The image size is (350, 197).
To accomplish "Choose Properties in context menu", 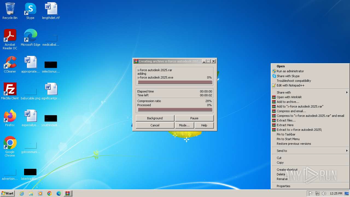I will (310, 186).
